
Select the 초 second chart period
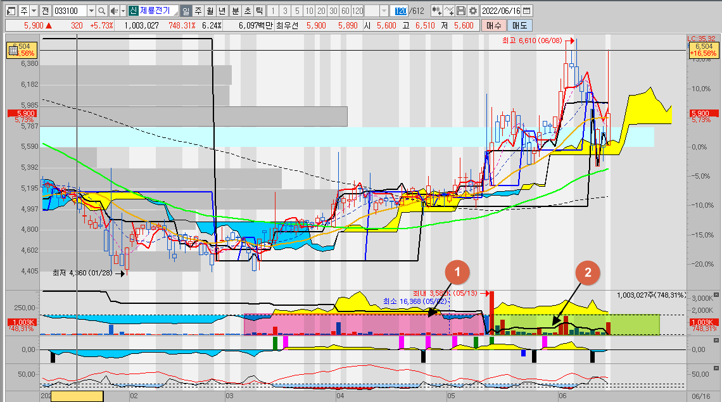point(247,11)
